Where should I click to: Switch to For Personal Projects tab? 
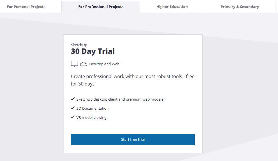(x=26, y=7)
